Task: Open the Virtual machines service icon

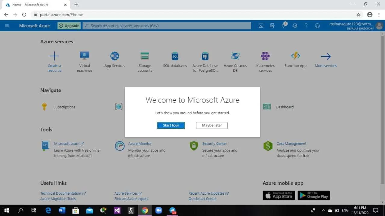Action: click(x=85, y=56)
